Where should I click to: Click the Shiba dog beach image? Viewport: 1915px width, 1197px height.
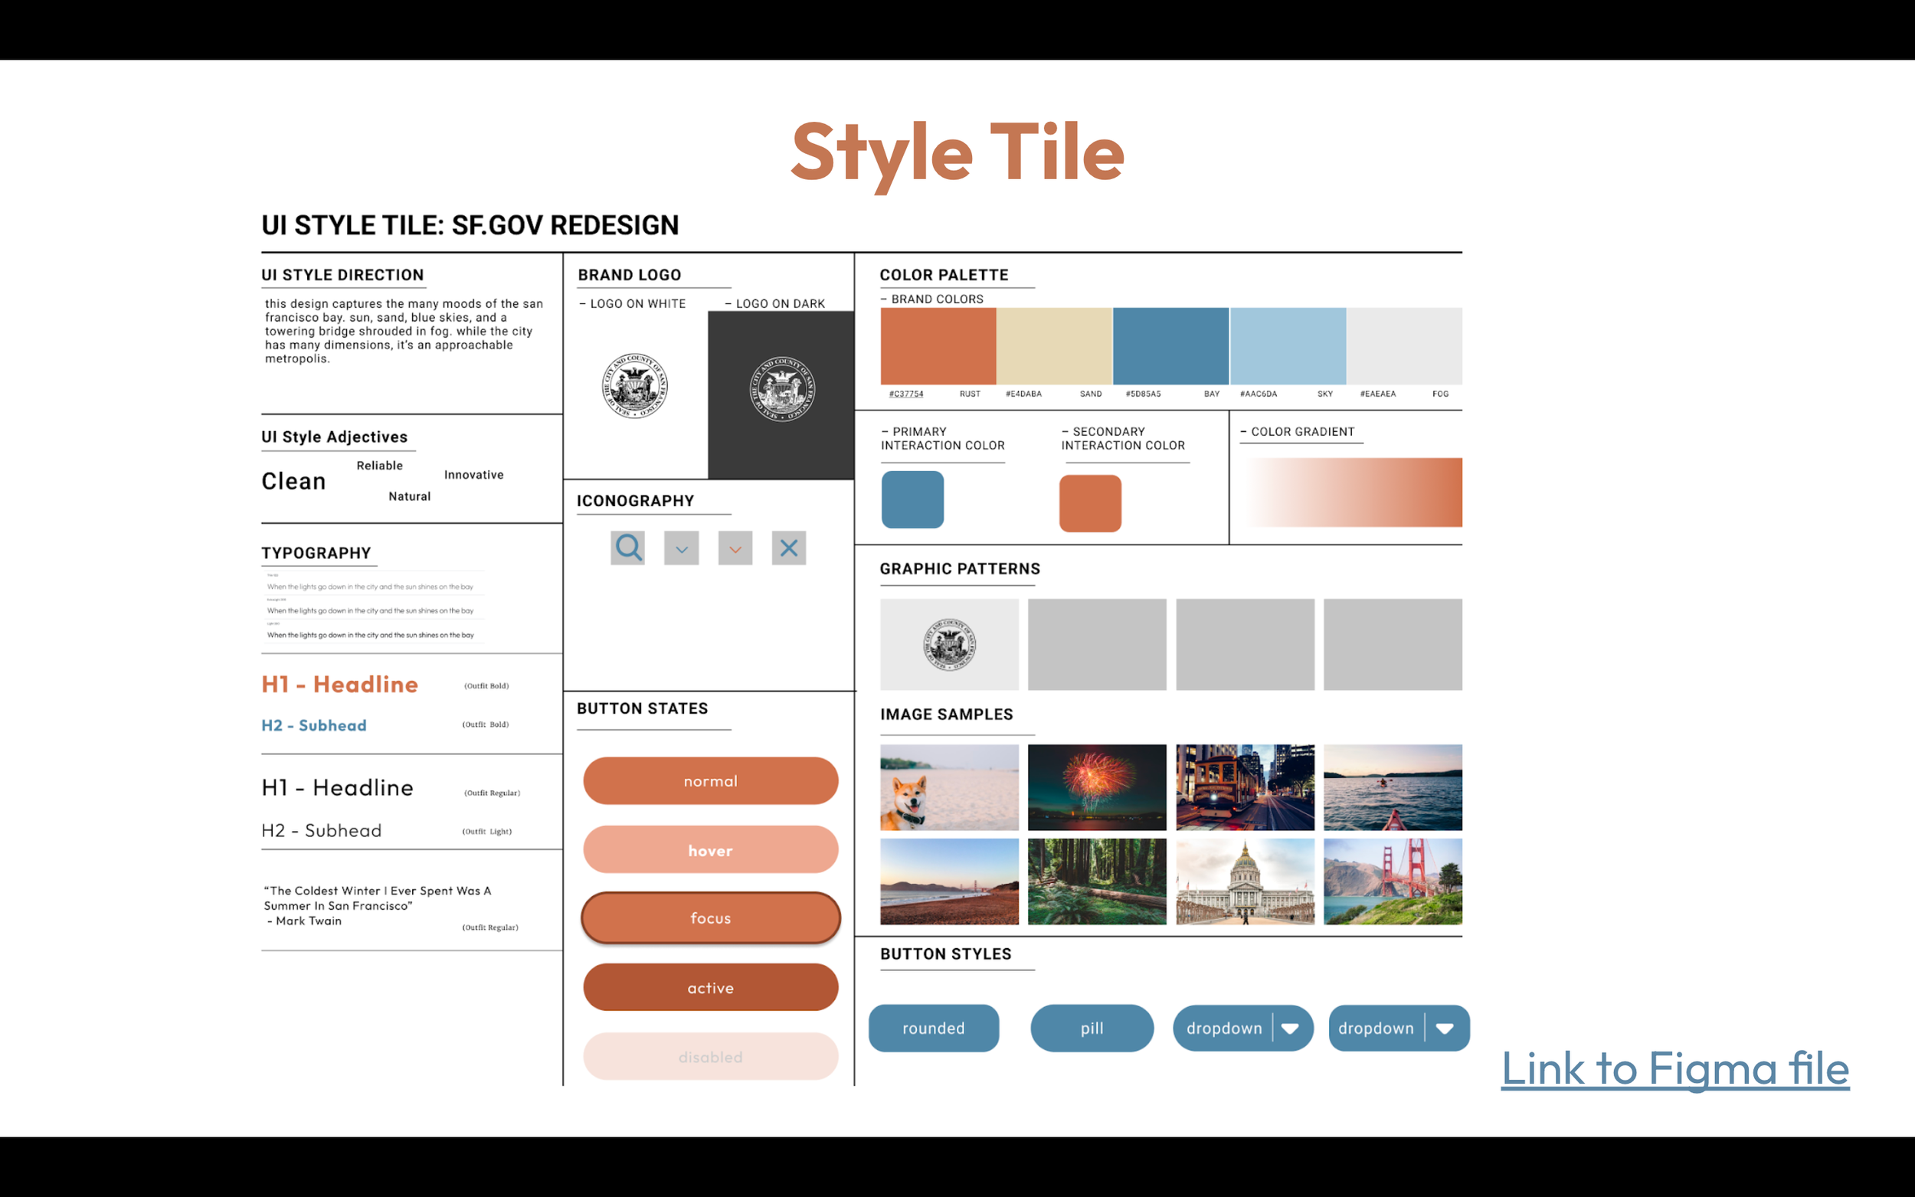949,787
